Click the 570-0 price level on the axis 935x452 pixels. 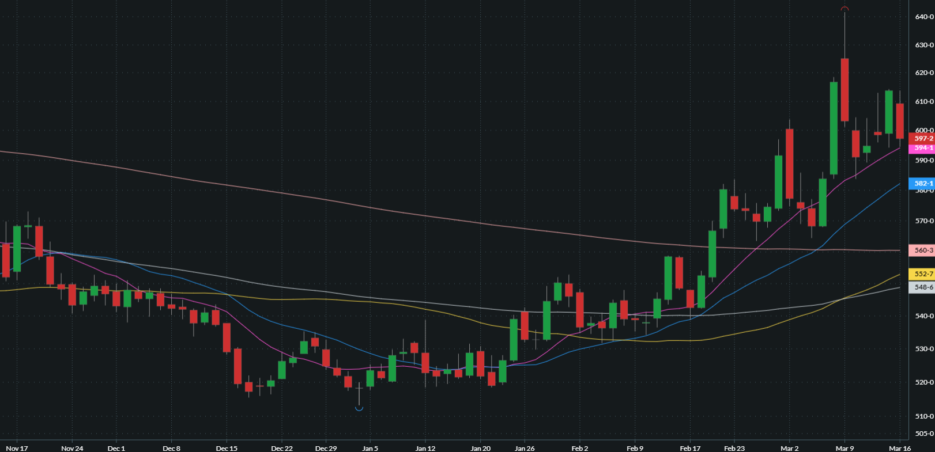click(x=924, y=221)
